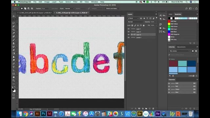This screenshot has width=210, height=118.
Task: Pick the RGB Cyan swatch
Action: click(x=169, y=29)
